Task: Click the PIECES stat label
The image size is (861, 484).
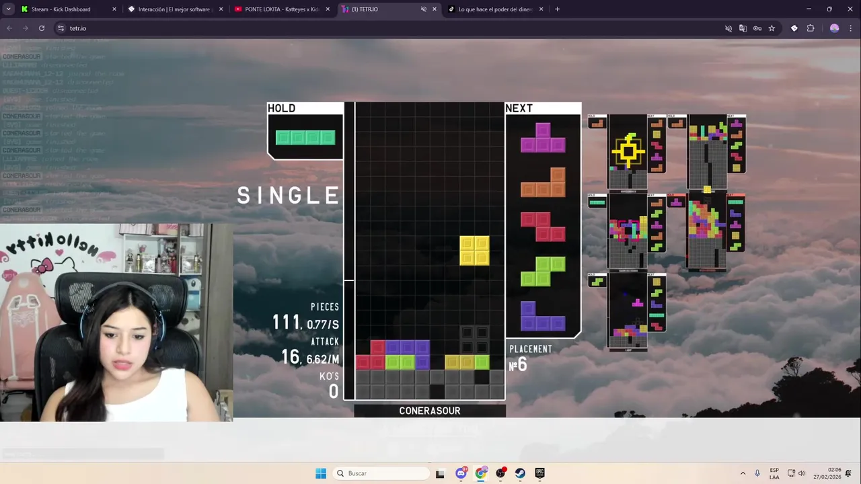Action: pos(325,307)
